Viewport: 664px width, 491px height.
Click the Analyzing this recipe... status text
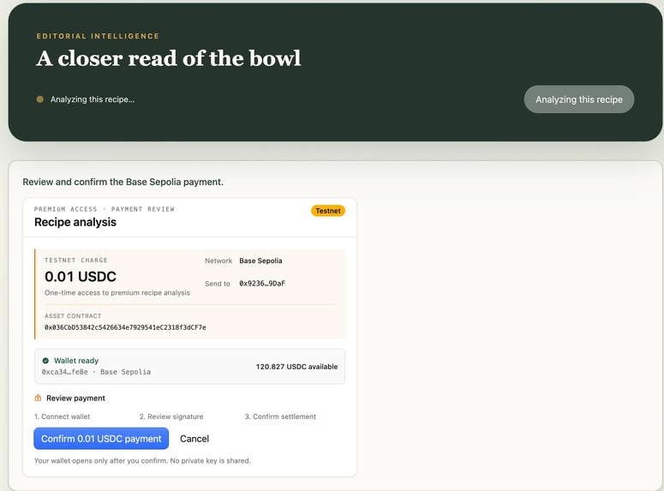[93, 99]
